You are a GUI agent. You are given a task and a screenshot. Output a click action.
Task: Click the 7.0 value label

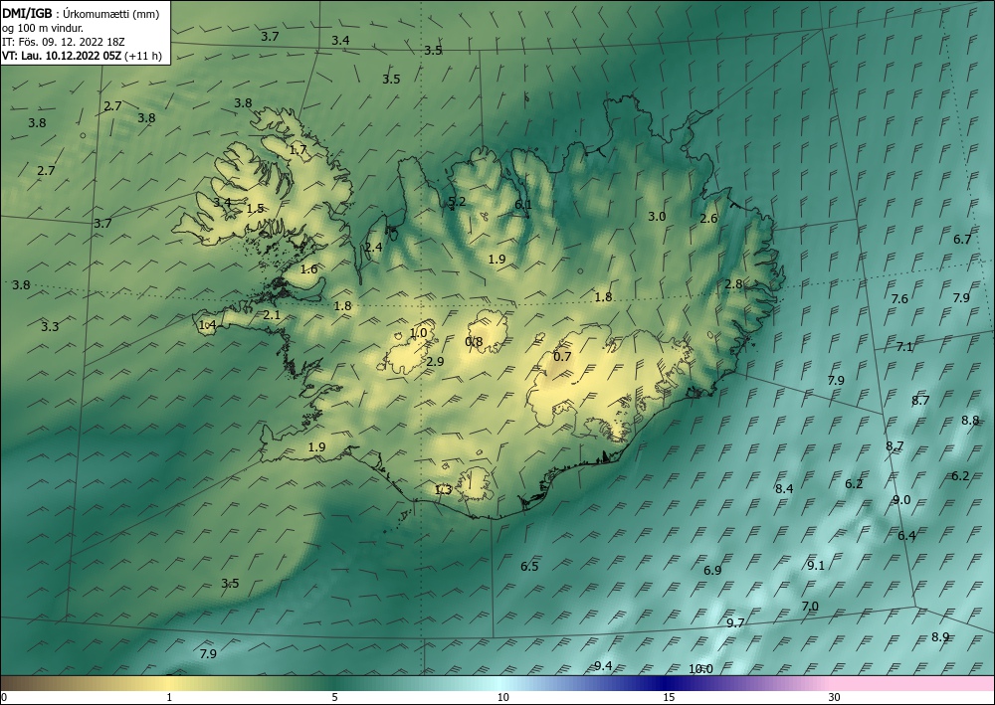[810, 607]
